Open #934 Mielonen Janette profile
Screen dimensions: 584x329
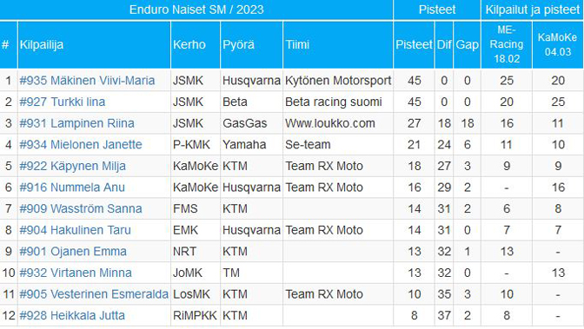coord(81,144)
